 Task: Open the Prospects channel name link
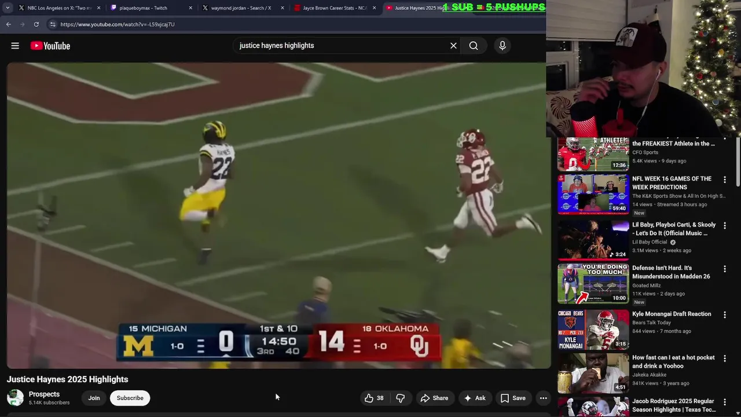[44, 394]
